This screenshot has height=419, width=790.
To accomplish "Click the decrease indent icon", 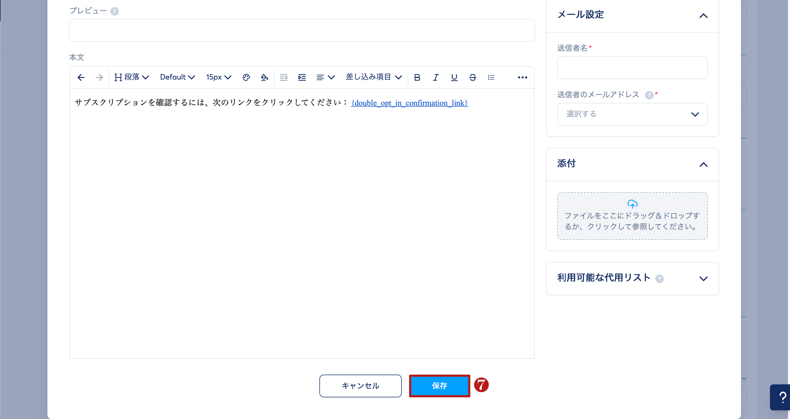I will [x=283, y=77].
